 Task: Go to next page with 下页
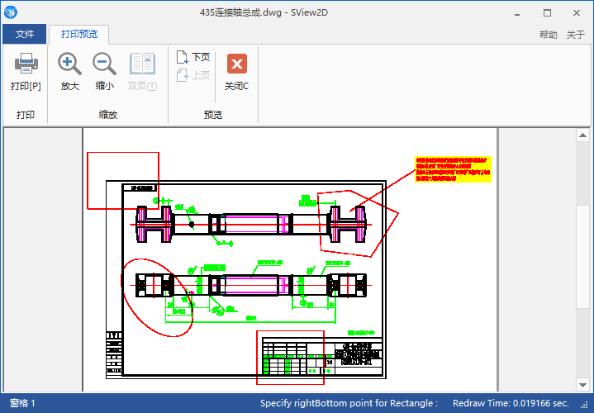(194, 57)
